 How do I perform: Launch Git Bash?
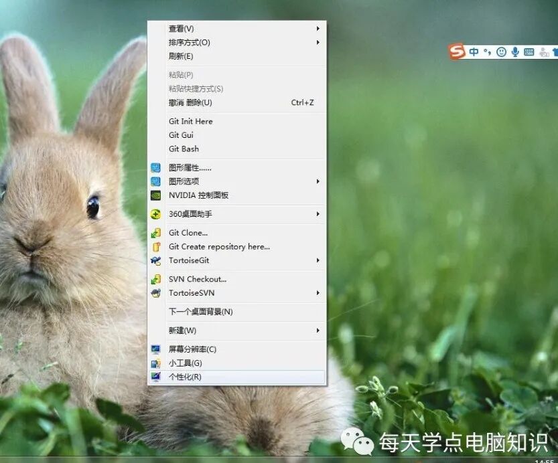point(182,149)
